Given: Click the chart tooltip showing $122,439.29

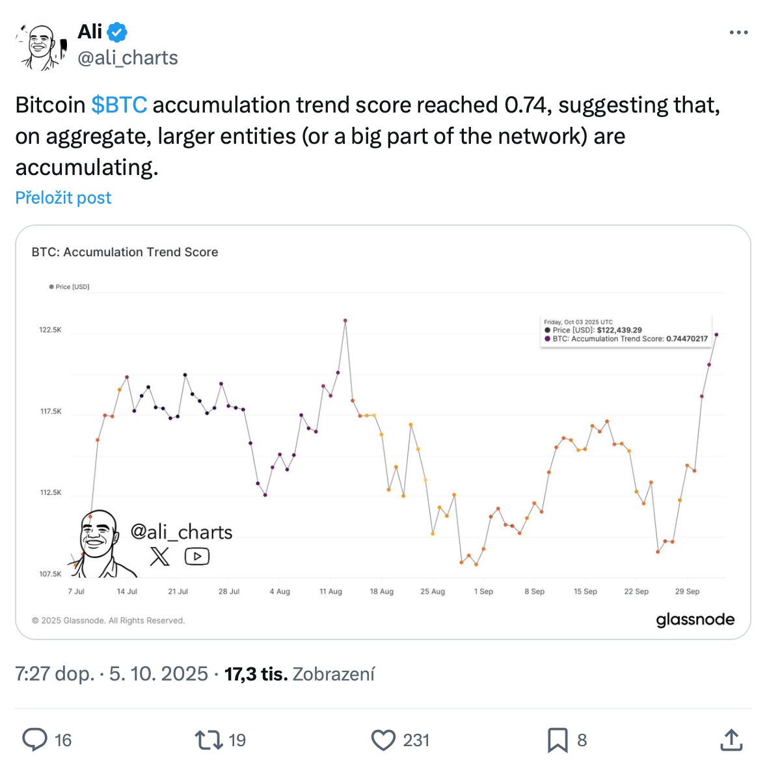Looking at the screenshot, I should coord(626,330).
